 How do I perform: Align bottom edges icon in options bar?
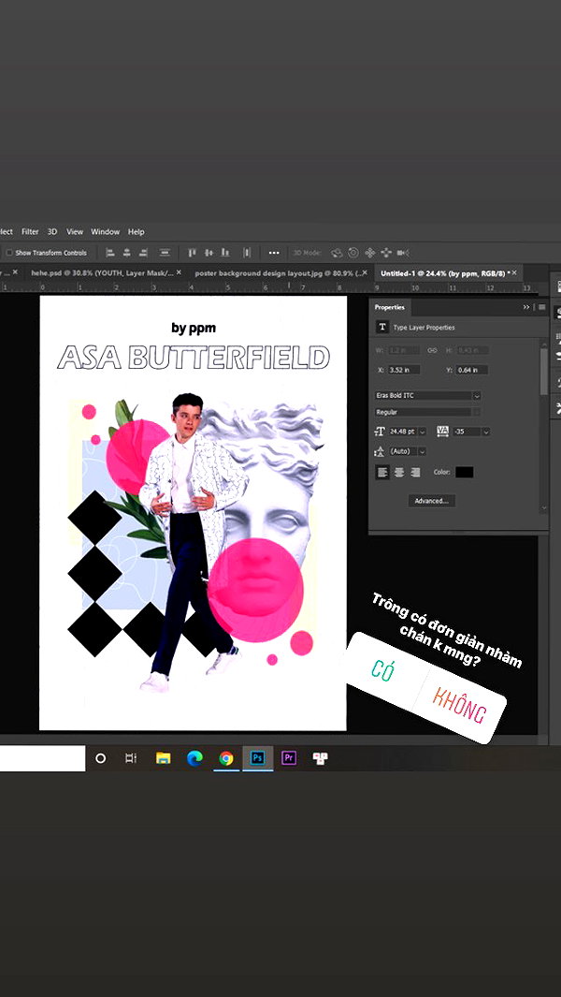click(x=225, y=253)
